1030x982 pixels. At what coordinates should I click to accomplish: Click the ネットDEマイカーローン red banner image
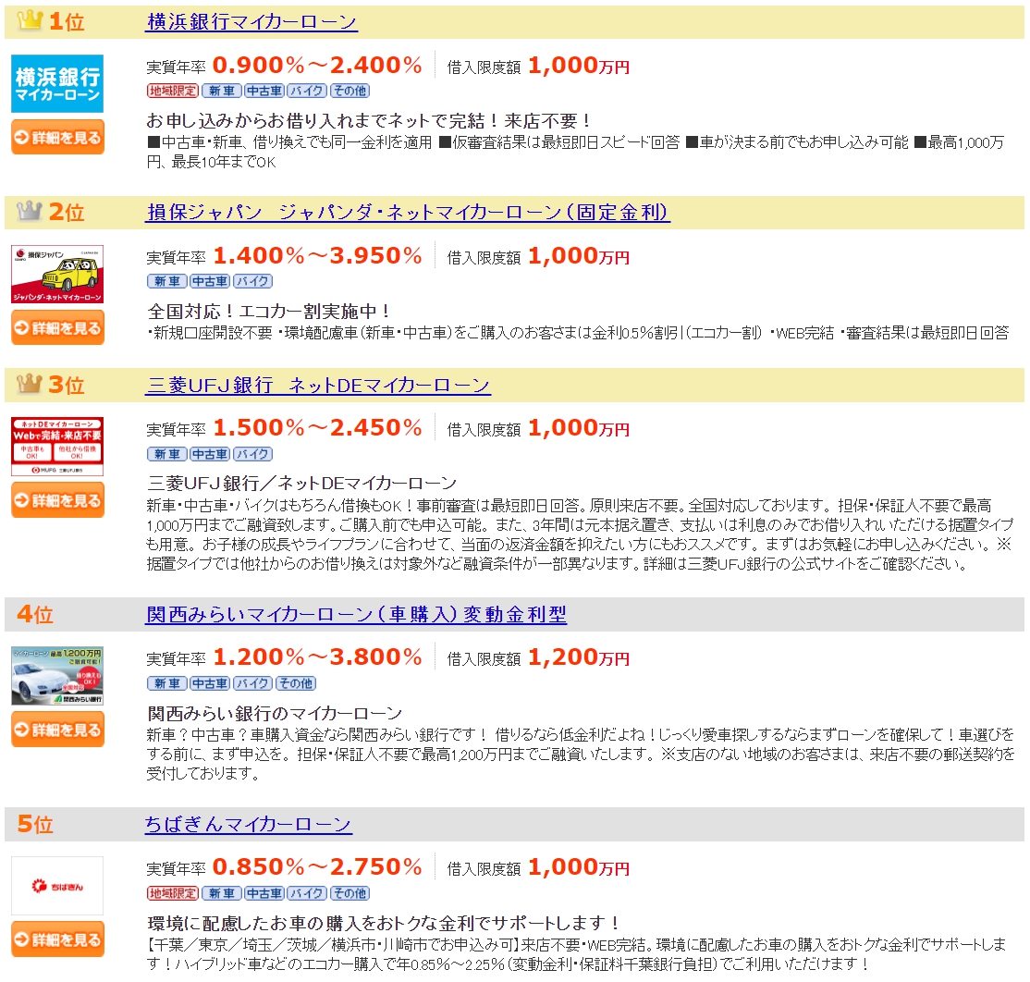tap(57, 447)
